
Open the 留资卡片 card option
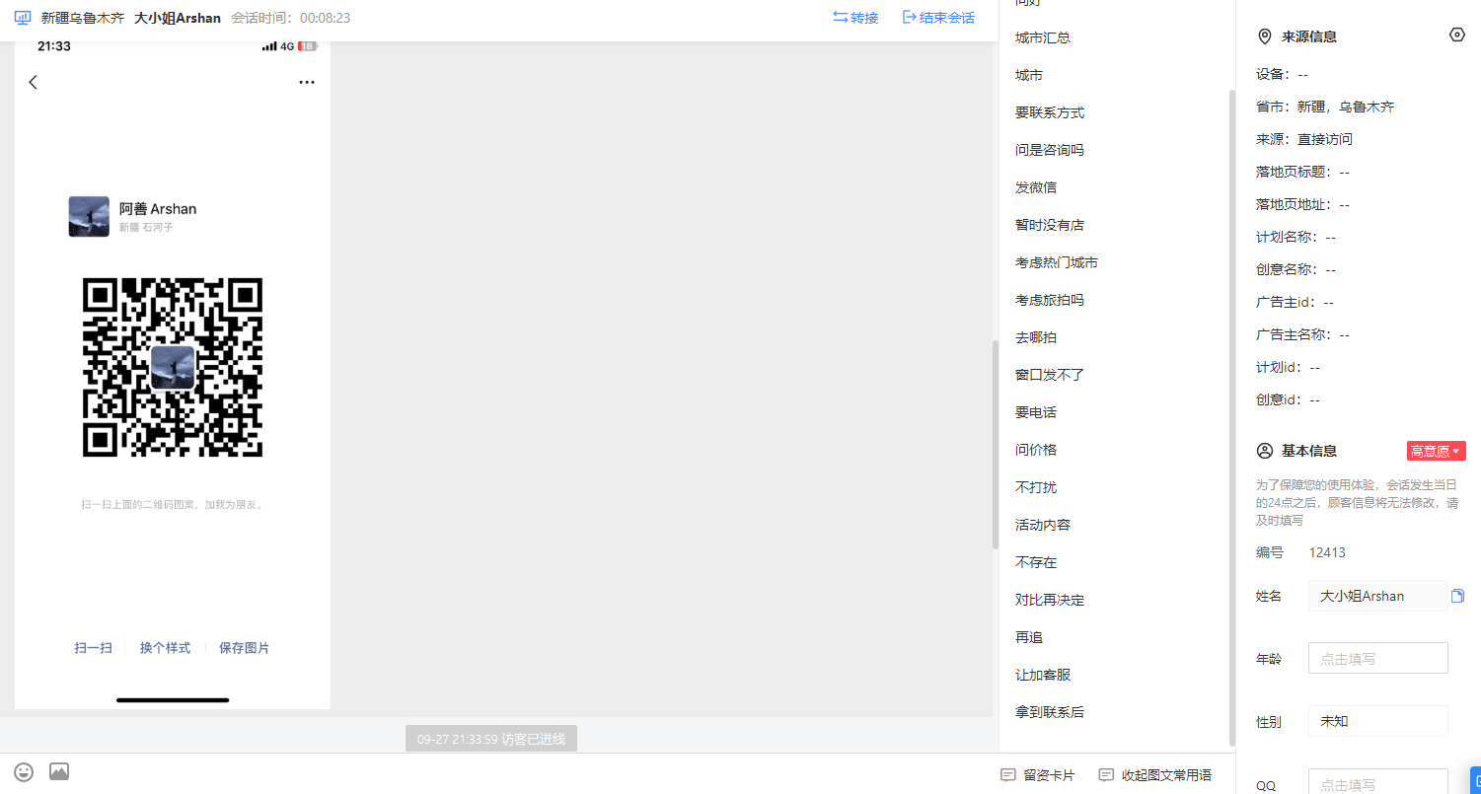click(x=1037, y=775)
